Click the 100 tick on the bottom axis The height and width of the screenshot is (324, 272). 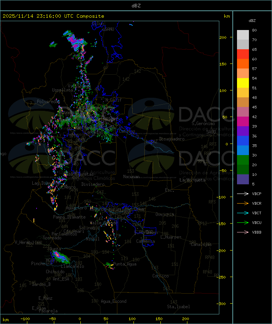(132, 319)
